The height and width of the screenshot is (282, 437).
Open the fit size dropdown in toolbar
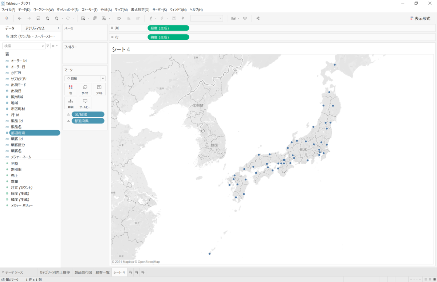pos(206,18)
